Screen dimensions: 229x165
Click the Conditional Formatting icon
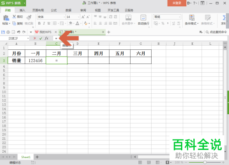pyautogui.click(x=192, y=17)
